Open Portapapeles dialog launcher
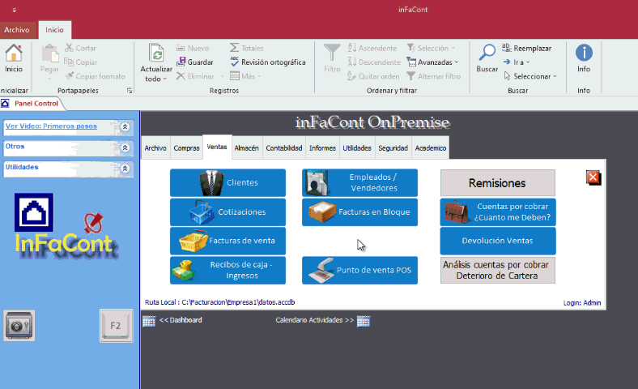Image resolution: width=638 pixels, height=389 pixels. [130, 91]
